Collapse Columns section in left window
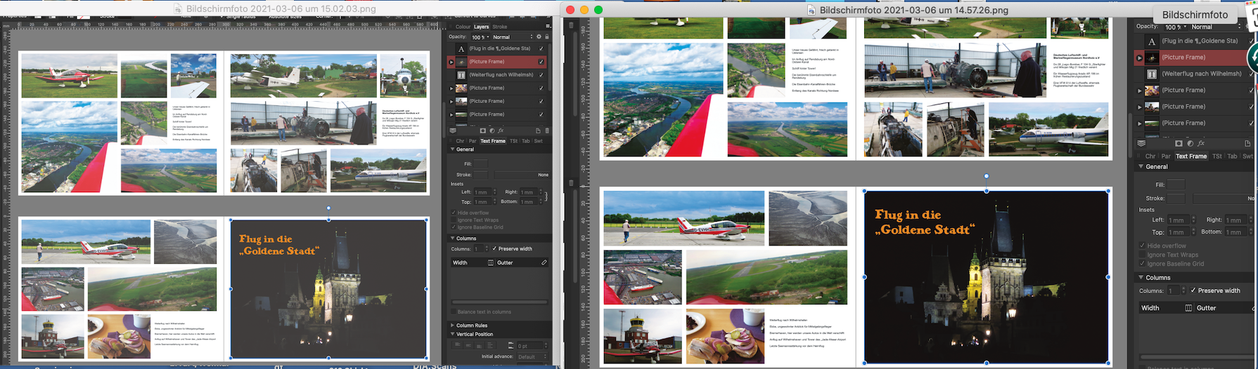This screenshot has width=1258, height=369. point(452,238)
